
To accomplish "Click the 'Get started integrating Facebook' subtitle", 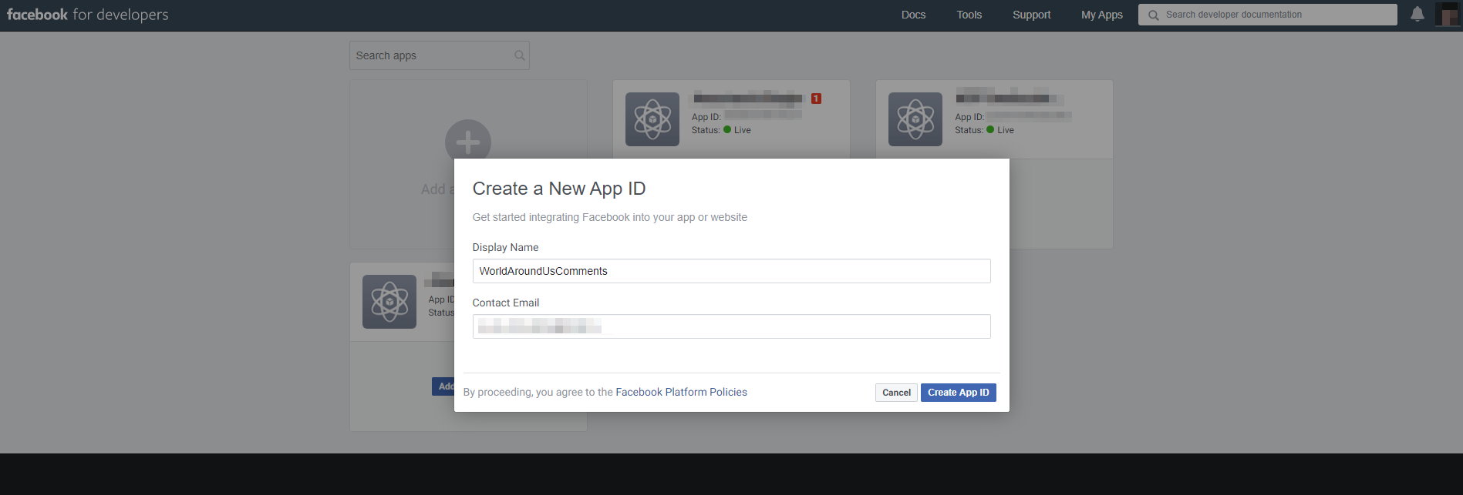I will pos(609,217).
